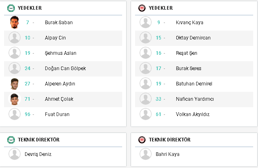Click the red-black club logo beside right YEDEKLER
Screen dimensions: 258x168
coord(142,8)
